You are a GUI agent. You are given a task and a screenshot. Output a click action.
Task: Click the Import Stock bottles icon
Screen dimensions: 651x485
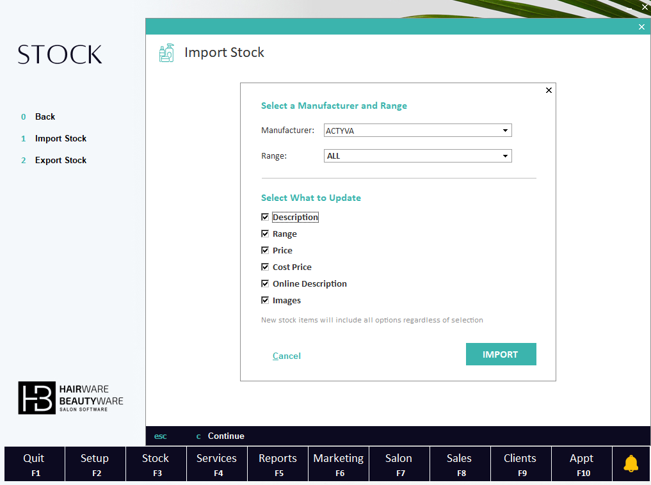[x=166, y=53]
